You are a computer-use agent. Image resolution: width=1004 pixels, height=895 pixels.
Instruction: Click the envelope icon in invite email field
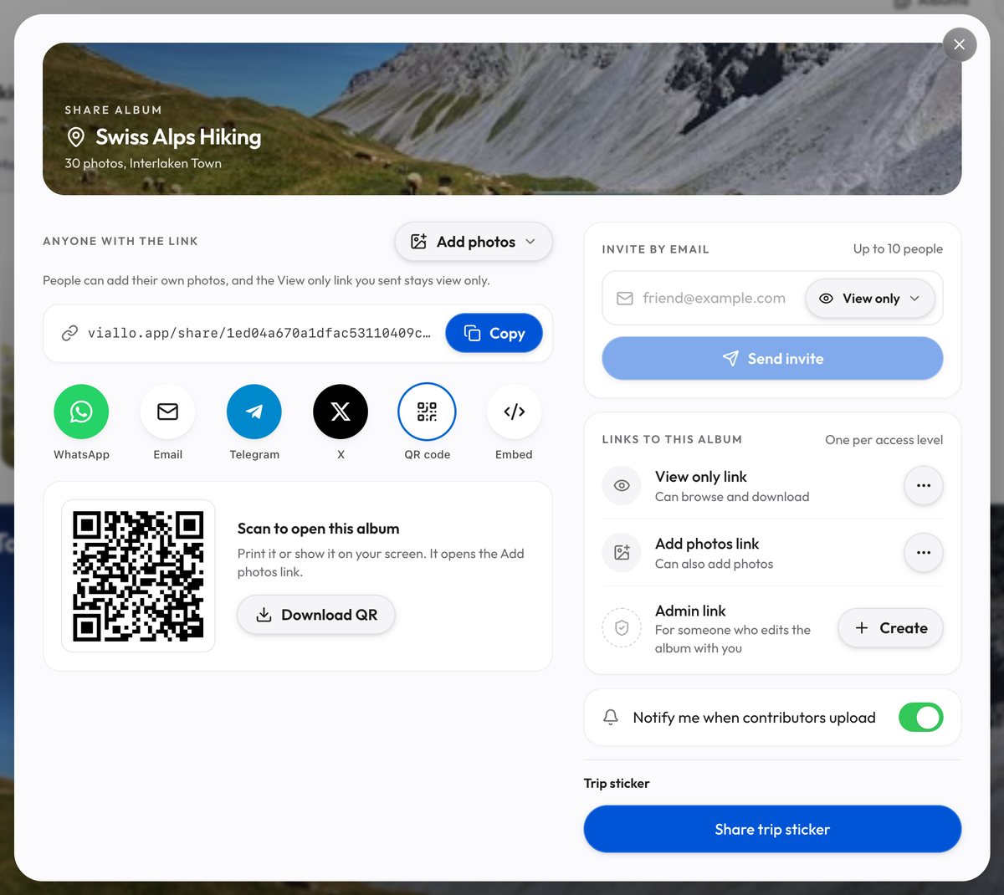pyautogui.click(x=625, y=299)
